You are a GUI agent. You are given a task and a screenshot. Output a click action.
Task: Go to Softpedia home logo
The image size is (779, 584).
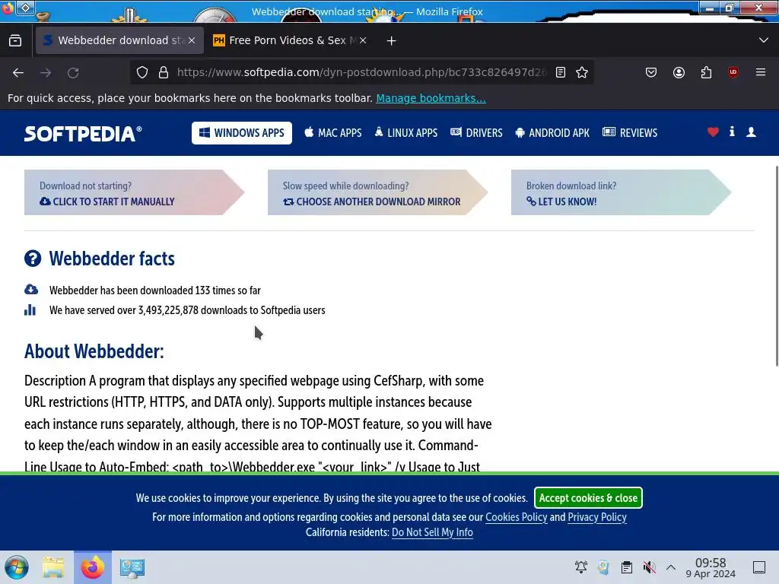[x=83, y=134]
